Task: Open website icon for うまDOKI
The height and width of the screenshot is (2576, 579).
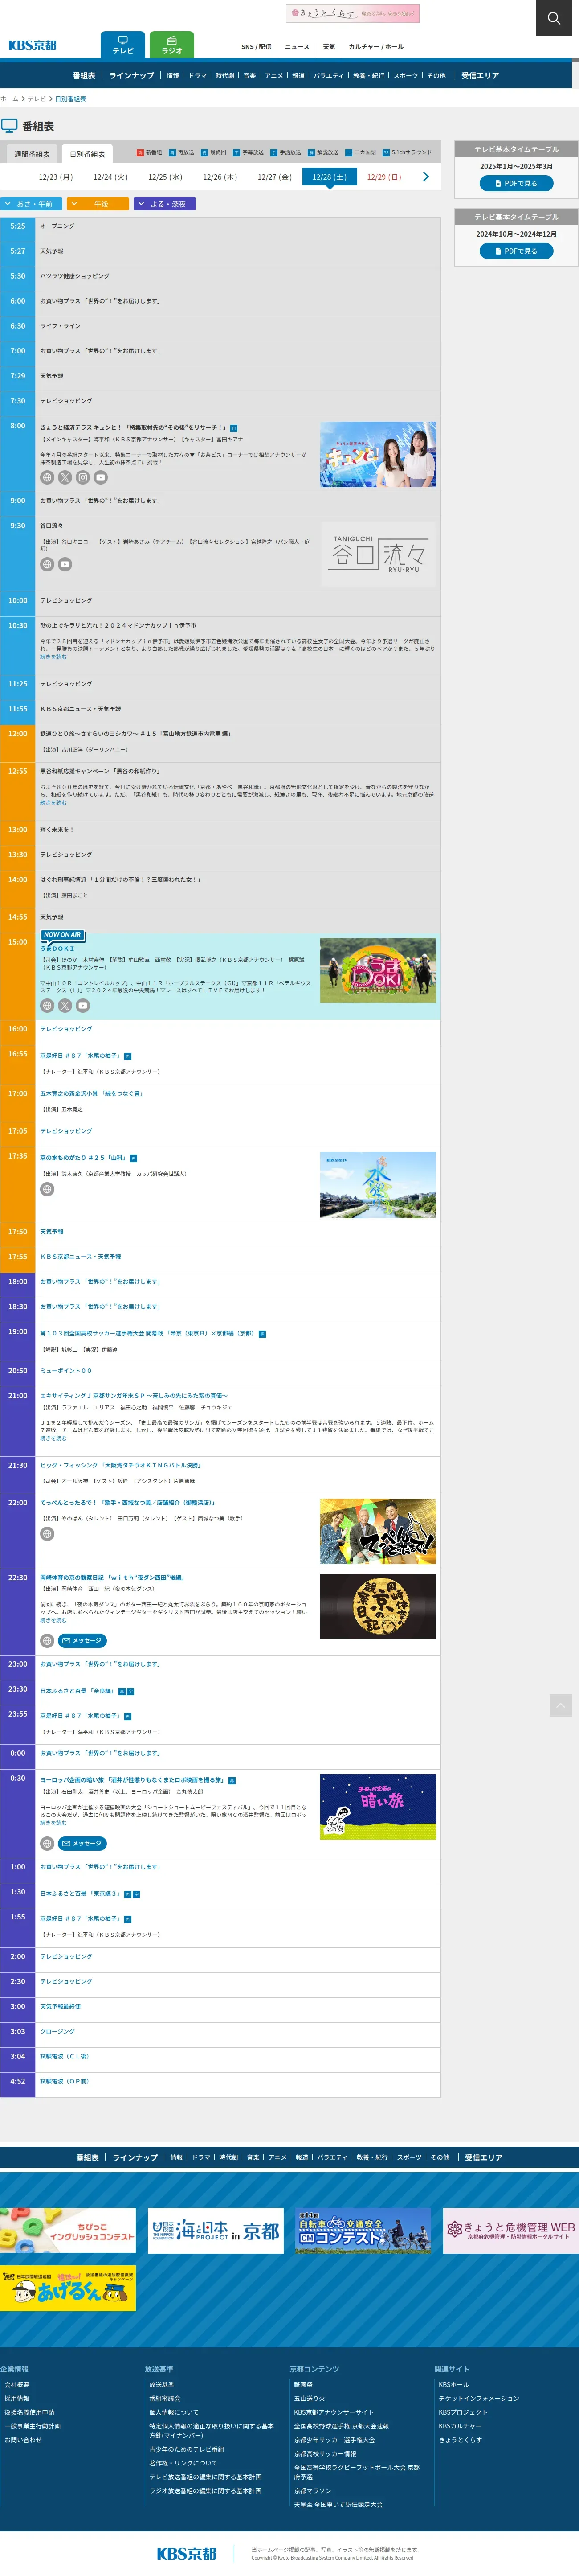Action: pos(47,1005)
